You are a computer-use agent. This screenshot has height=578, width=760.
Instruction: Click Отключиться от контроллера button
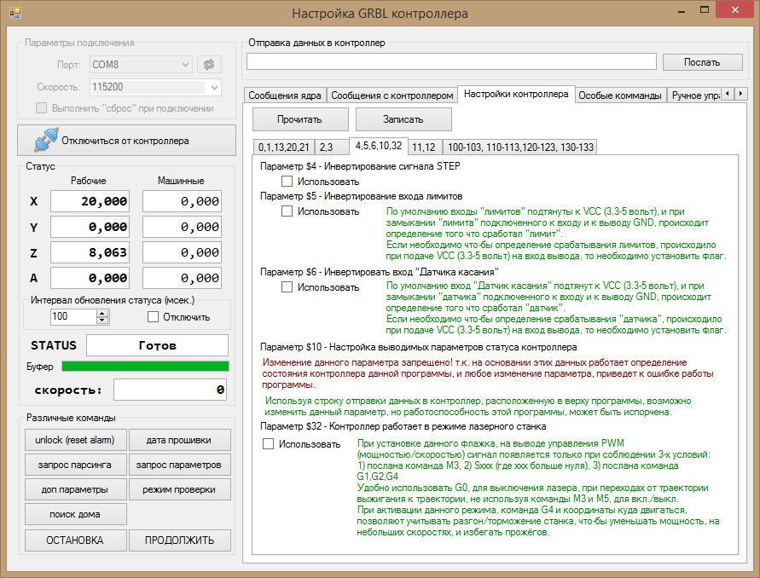pos(126,141)
